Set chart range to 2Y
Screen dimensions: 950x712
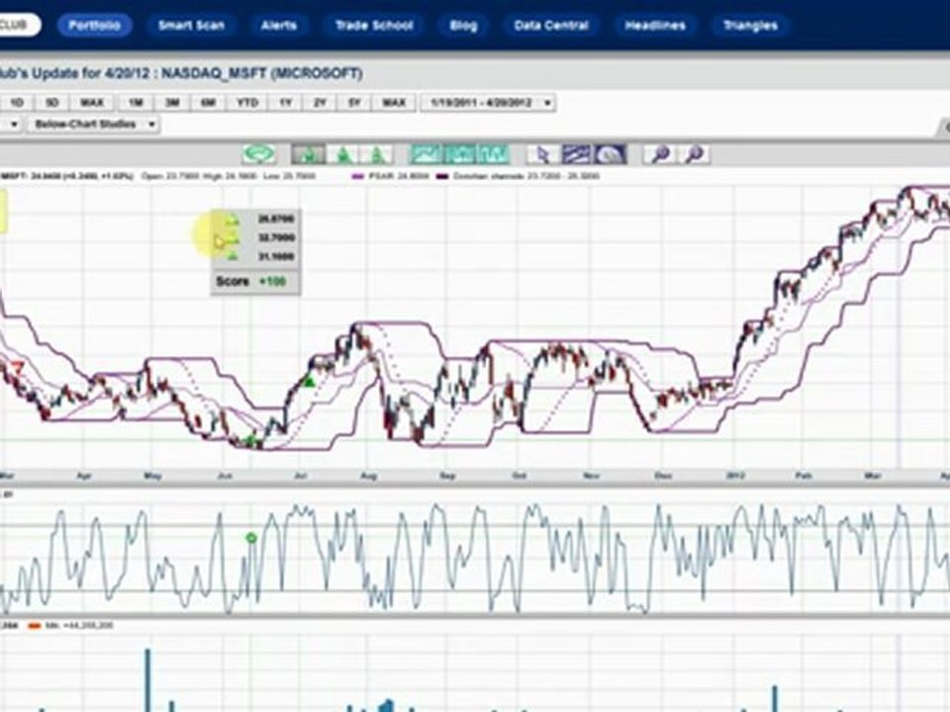(x=320, y=103)
